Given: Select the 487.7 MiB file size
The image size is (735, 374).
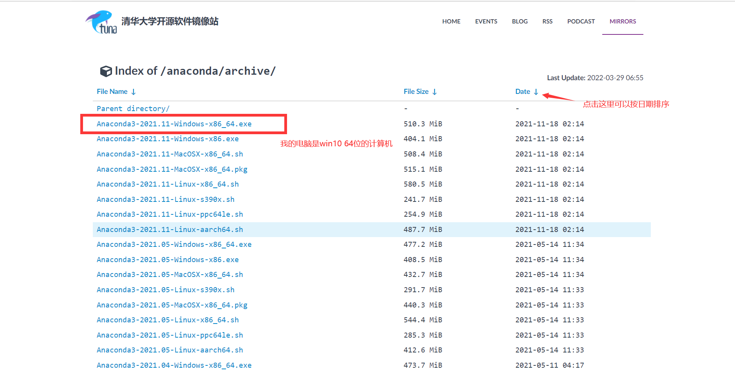Looking at the screenshot, I should coord(423,230).
